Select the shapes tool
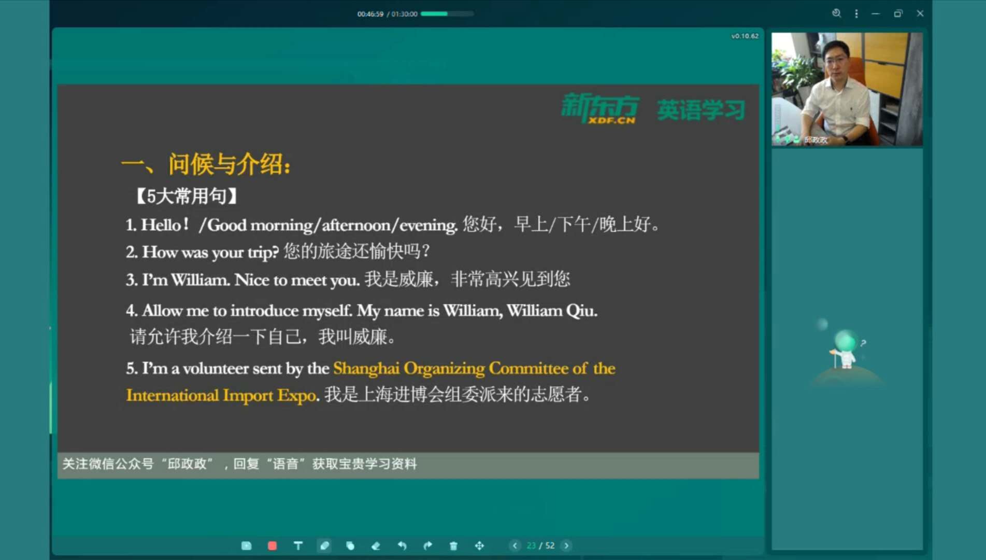 pyautogui.click(x=350, y=545)
